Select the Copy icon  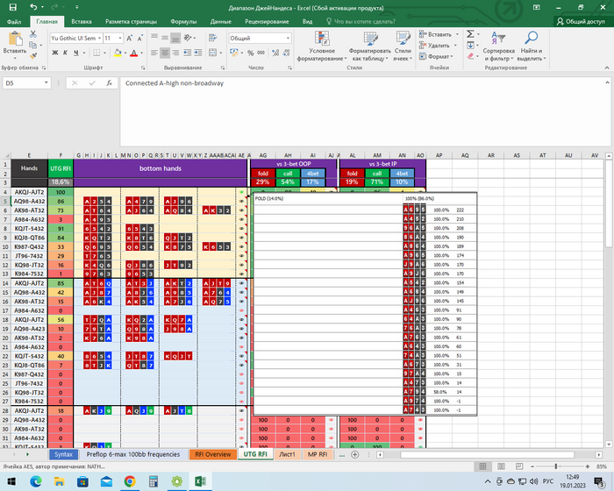[33, 45]
